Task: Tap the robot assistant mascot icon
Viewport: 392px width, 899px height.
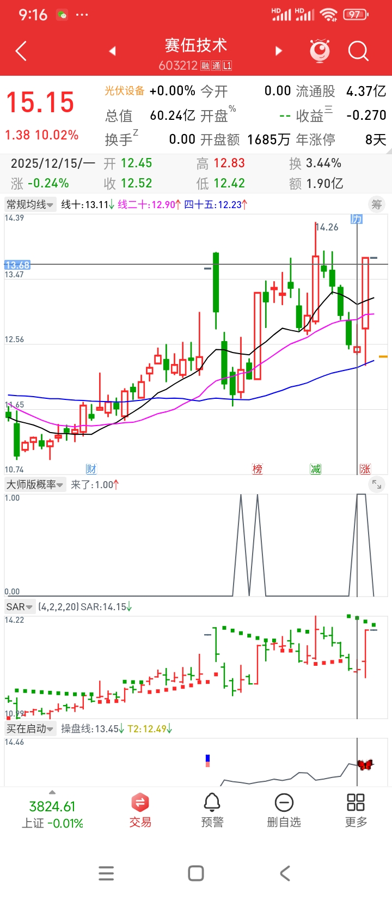Action: click(320, 51)
